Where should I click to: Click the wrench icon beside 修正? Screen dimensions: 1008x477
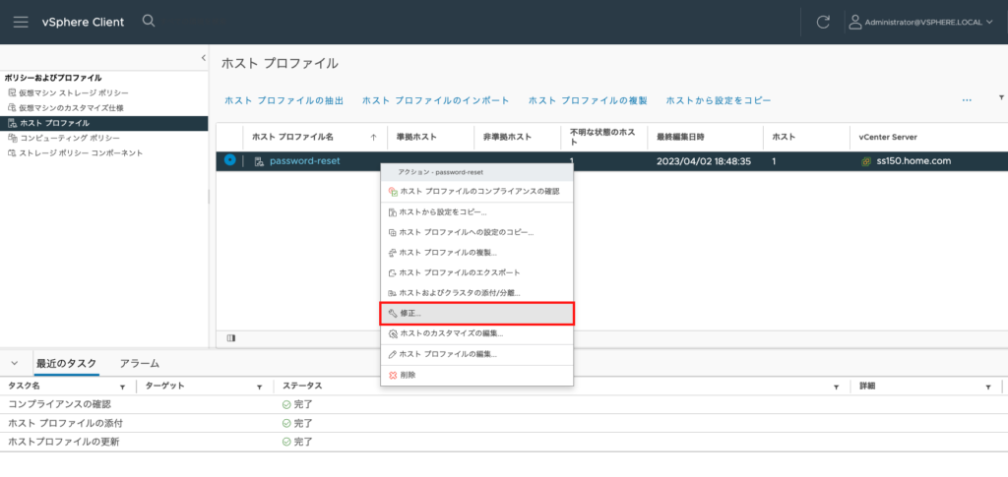[393, 314]
